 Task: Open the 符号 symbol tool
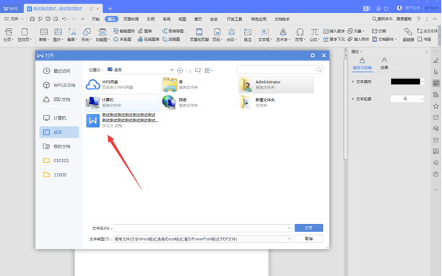pos(300,35)
